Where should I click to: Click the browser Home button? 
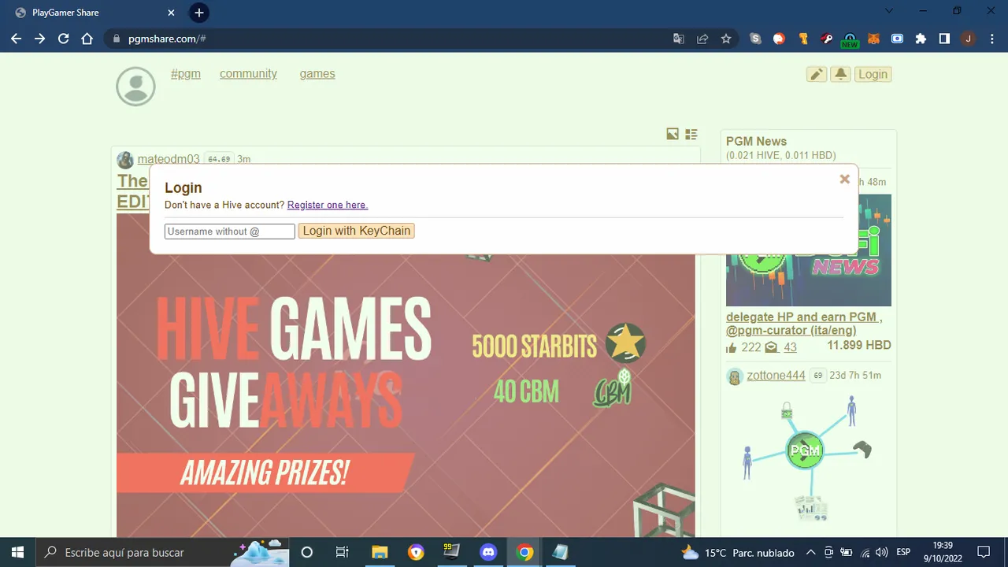[x=87, y=39]
